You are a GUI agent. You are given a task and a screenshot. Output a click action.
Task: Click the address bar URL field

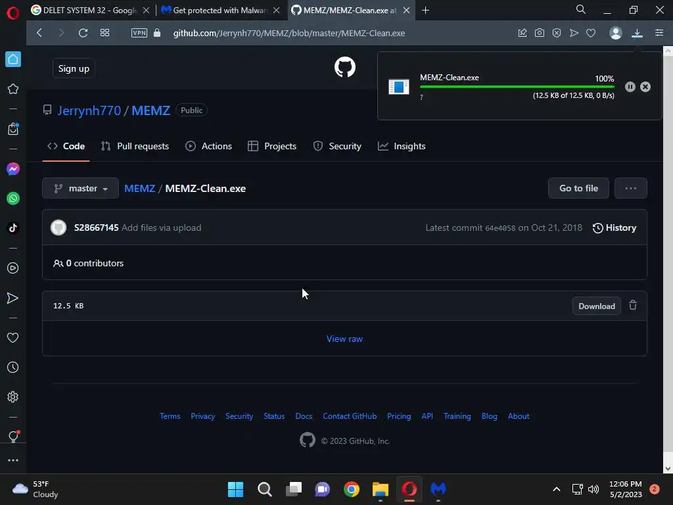(289, 33)
